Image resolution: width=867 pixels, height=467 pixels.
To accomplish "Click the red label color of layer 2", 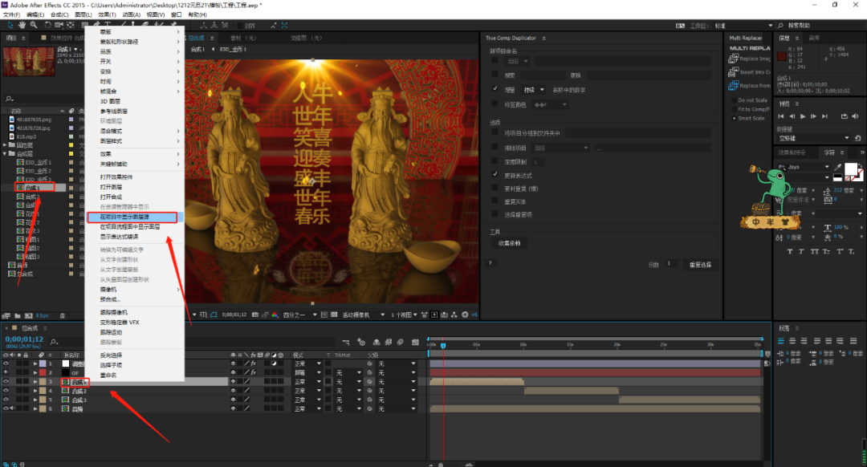I will pos(43,373).
